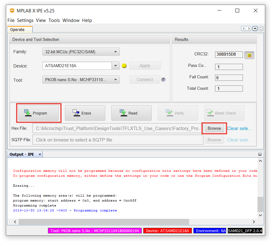
Task: Click the Read device button
Action: point(131,113)
